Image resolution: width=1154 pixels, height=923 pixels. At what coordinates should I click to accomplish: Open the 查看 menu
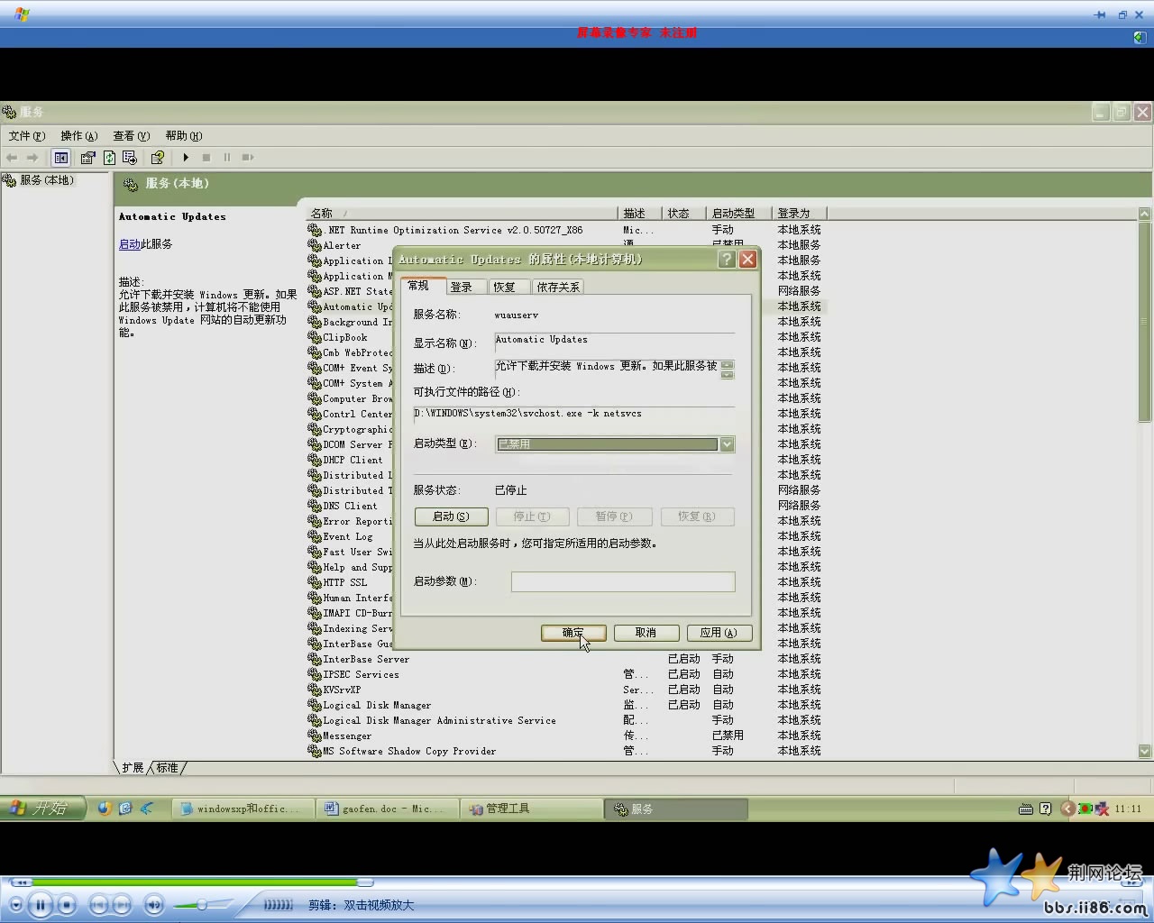(131, 135)
